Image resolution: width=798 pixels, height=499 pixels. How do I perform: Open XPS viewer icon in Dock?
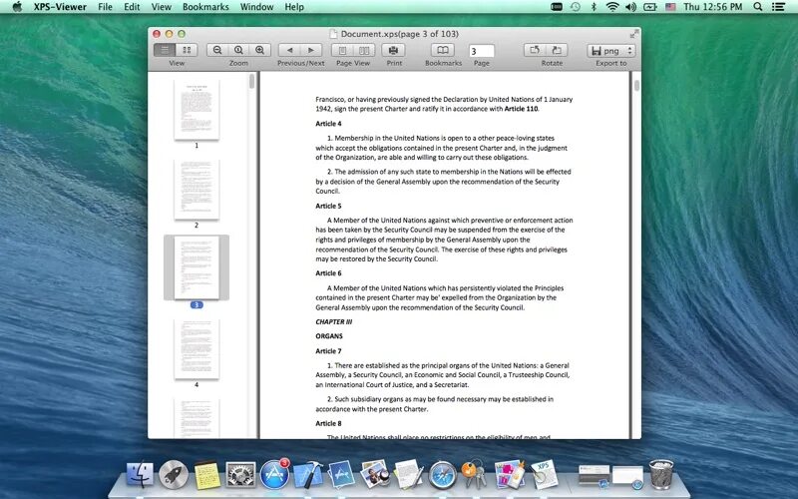tap(544, 474)
